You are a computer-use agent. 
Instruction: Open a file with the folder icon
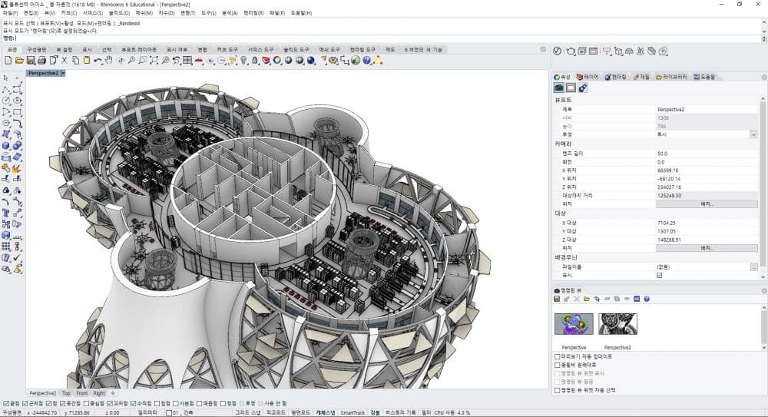19,60
